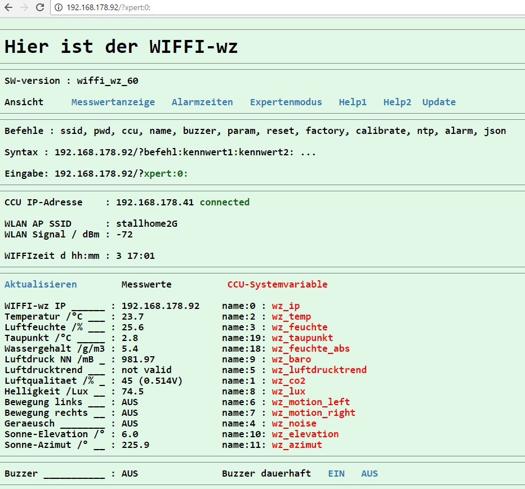The height and width of the screenshot is (489, 525).
Task: Switch to Expertenmodus
Action: coord(286,102)
